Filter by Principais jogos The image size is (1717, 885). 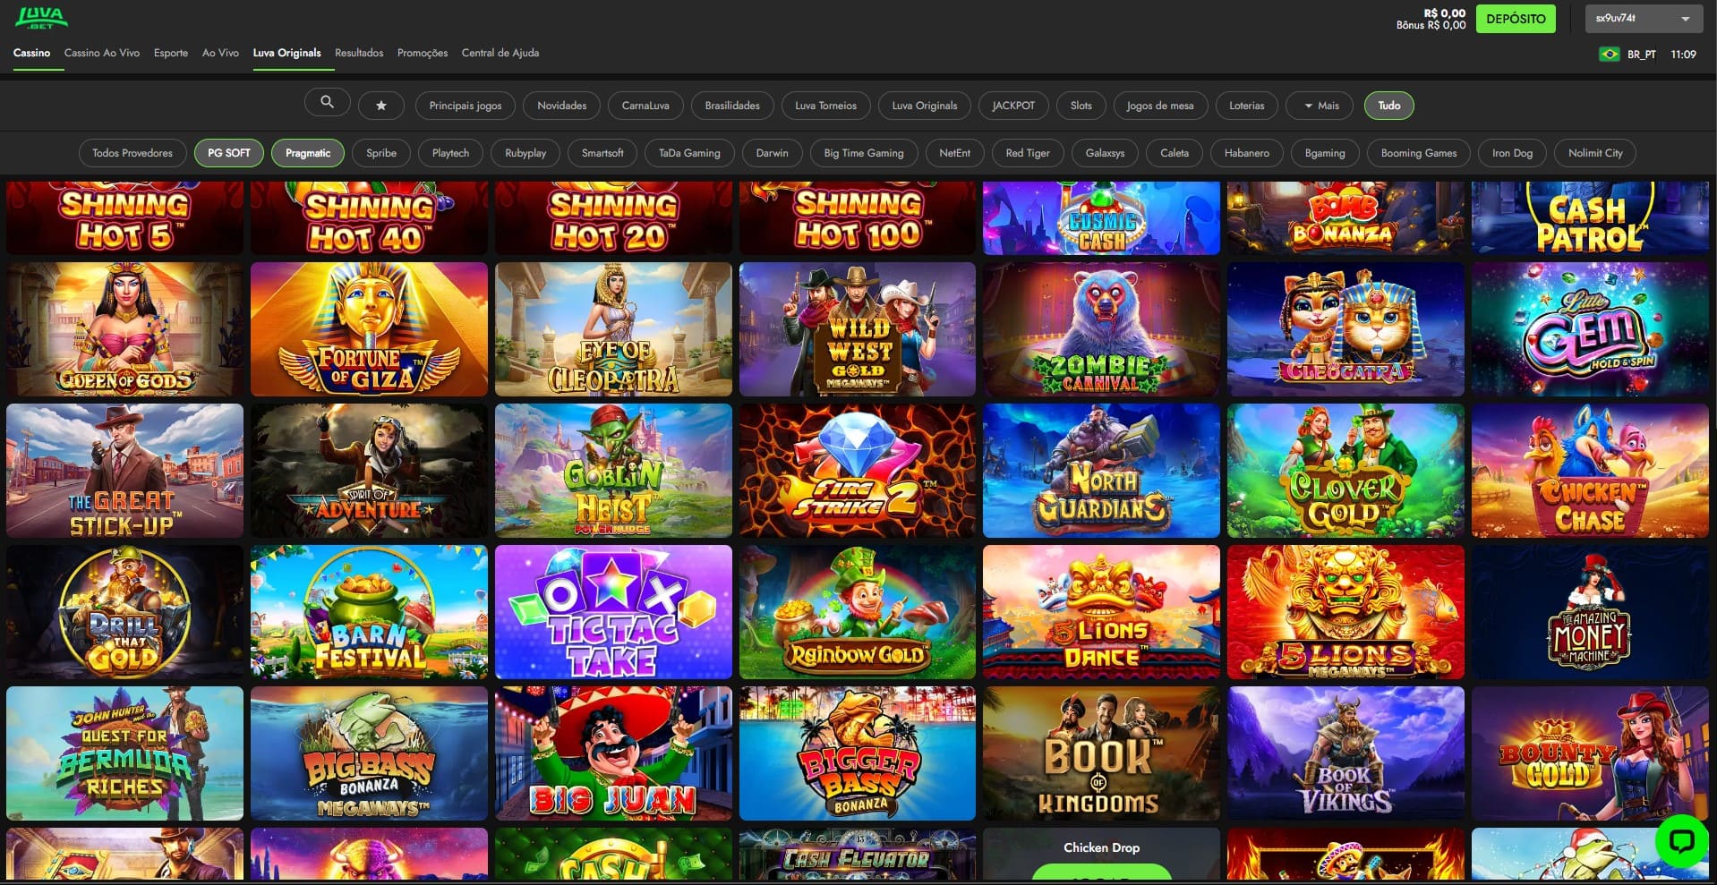pos(466,106)
